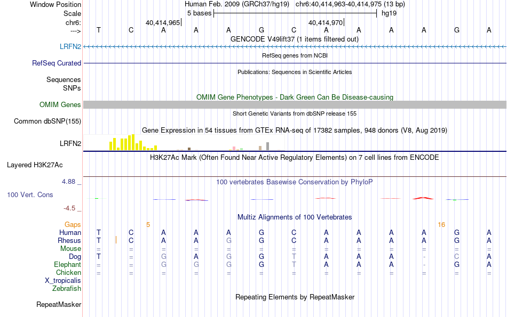Click the Sequences track label
This screenshot has width=507, height=317.
64,79
